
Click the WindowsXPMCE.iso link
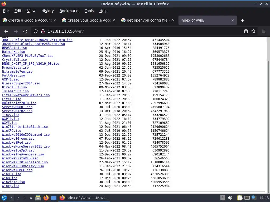pos(17,170)
